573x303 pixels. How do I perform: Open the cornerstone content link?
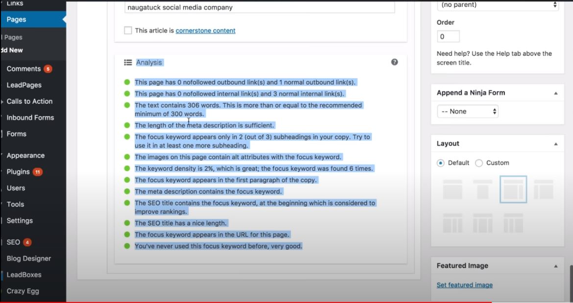pyautogui.click(x=205, y=30)
